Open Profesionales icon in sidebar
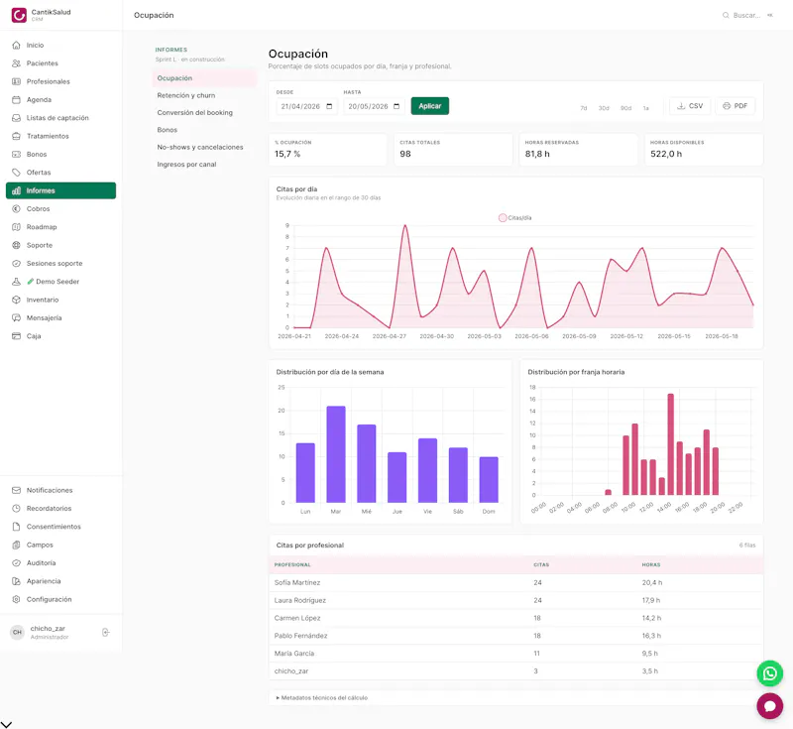The width and height of the screenshot is (793, 729). [x=16, y=81]
